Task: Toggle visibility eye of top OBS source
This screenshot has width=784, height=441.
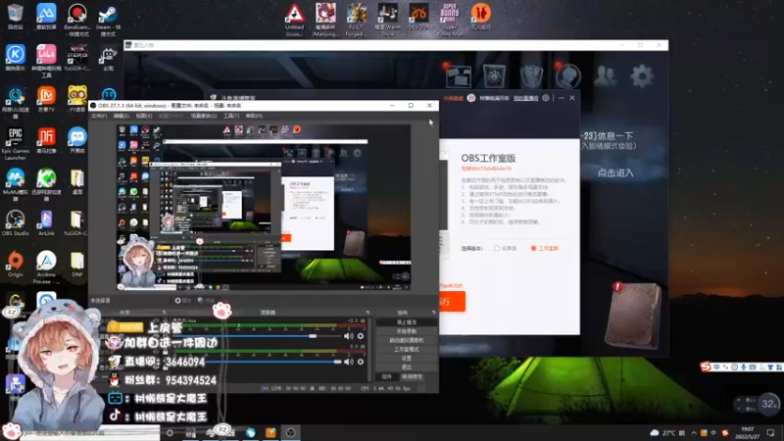Action: [156, 320]
